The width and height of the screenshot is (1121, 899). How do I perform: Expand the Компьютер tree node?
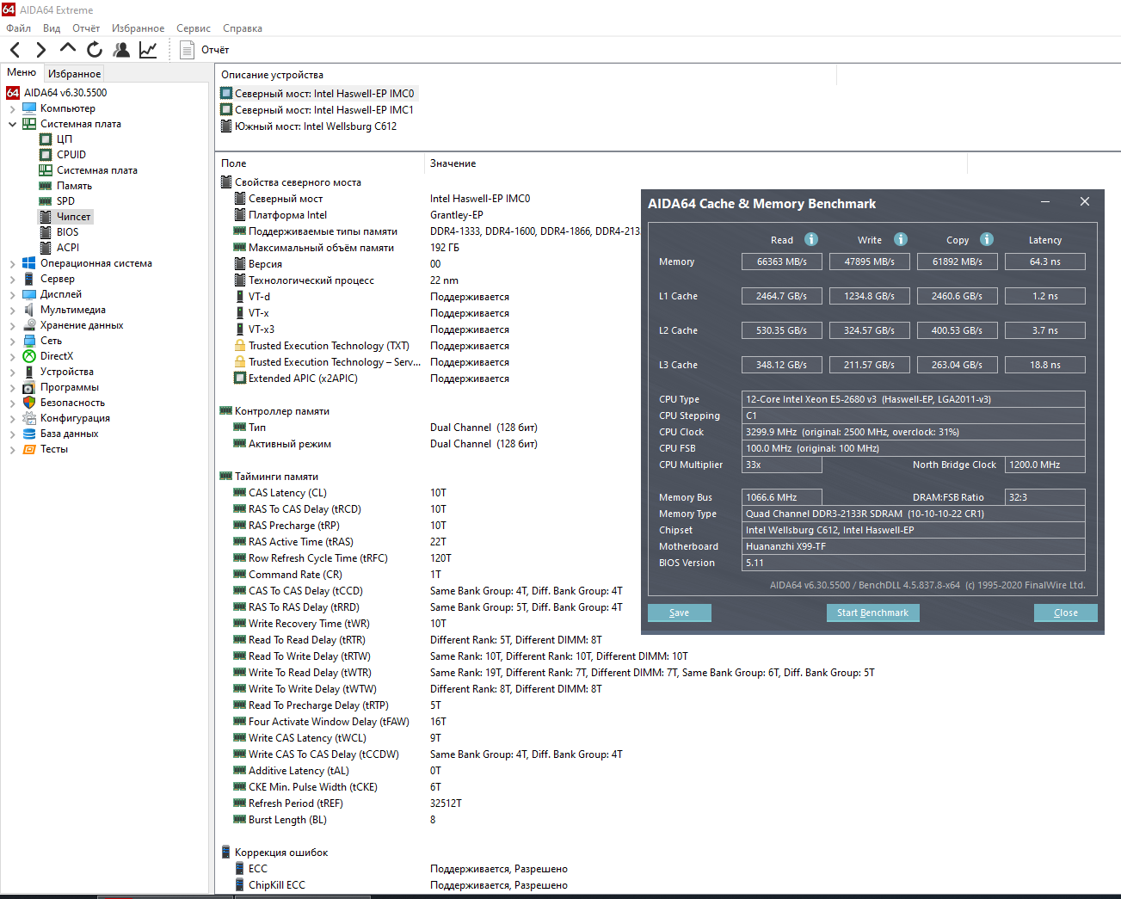coord(12,108)
